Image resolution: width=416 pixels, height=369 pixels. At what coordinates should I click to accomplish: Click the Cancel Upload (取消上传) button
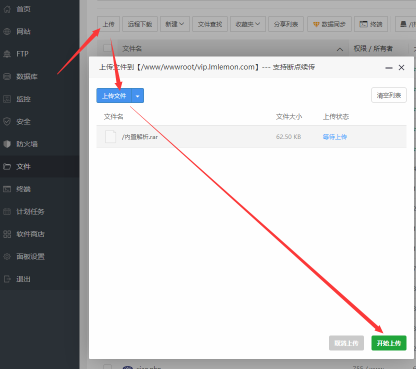[x=346, y=343]
